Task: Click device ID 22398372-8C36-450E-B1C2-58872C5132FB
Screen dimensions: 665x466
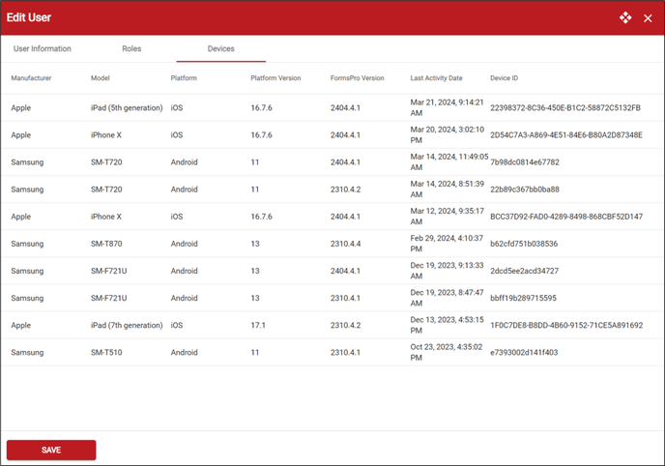Action: click(x=565, y=107)
